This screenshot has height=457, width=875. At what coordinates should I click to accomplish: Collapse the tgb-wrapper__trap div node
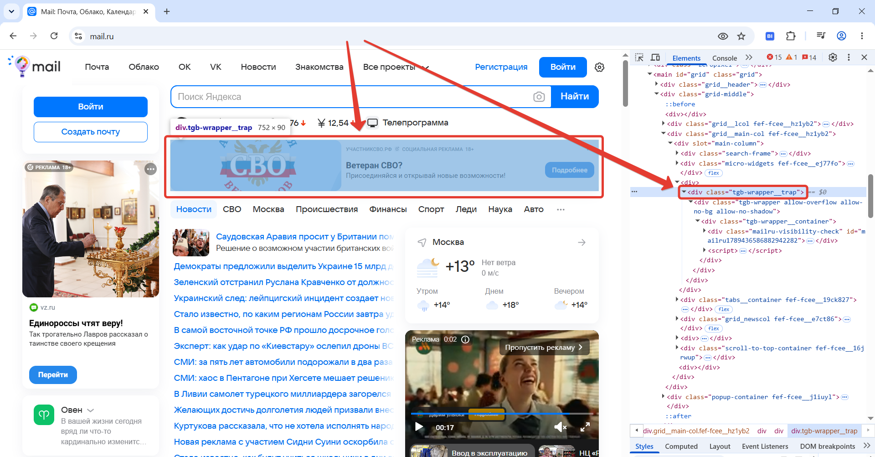pyautogui.click(x=684, y=192)
